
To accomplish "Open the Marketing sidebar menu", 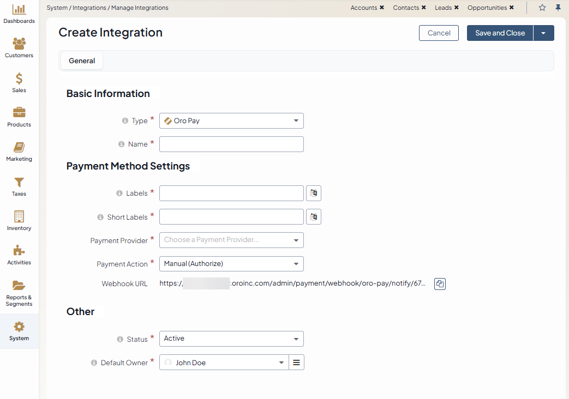I will pos(19,152).
